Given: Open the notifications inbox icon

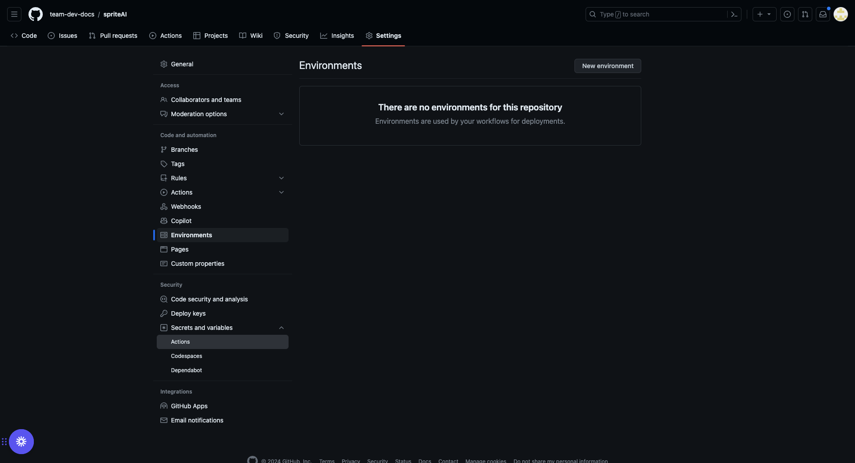Looking at the screenshot, I should point(822,14).
